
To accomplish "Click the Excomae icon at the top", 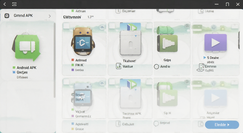I will coord(118,11).
